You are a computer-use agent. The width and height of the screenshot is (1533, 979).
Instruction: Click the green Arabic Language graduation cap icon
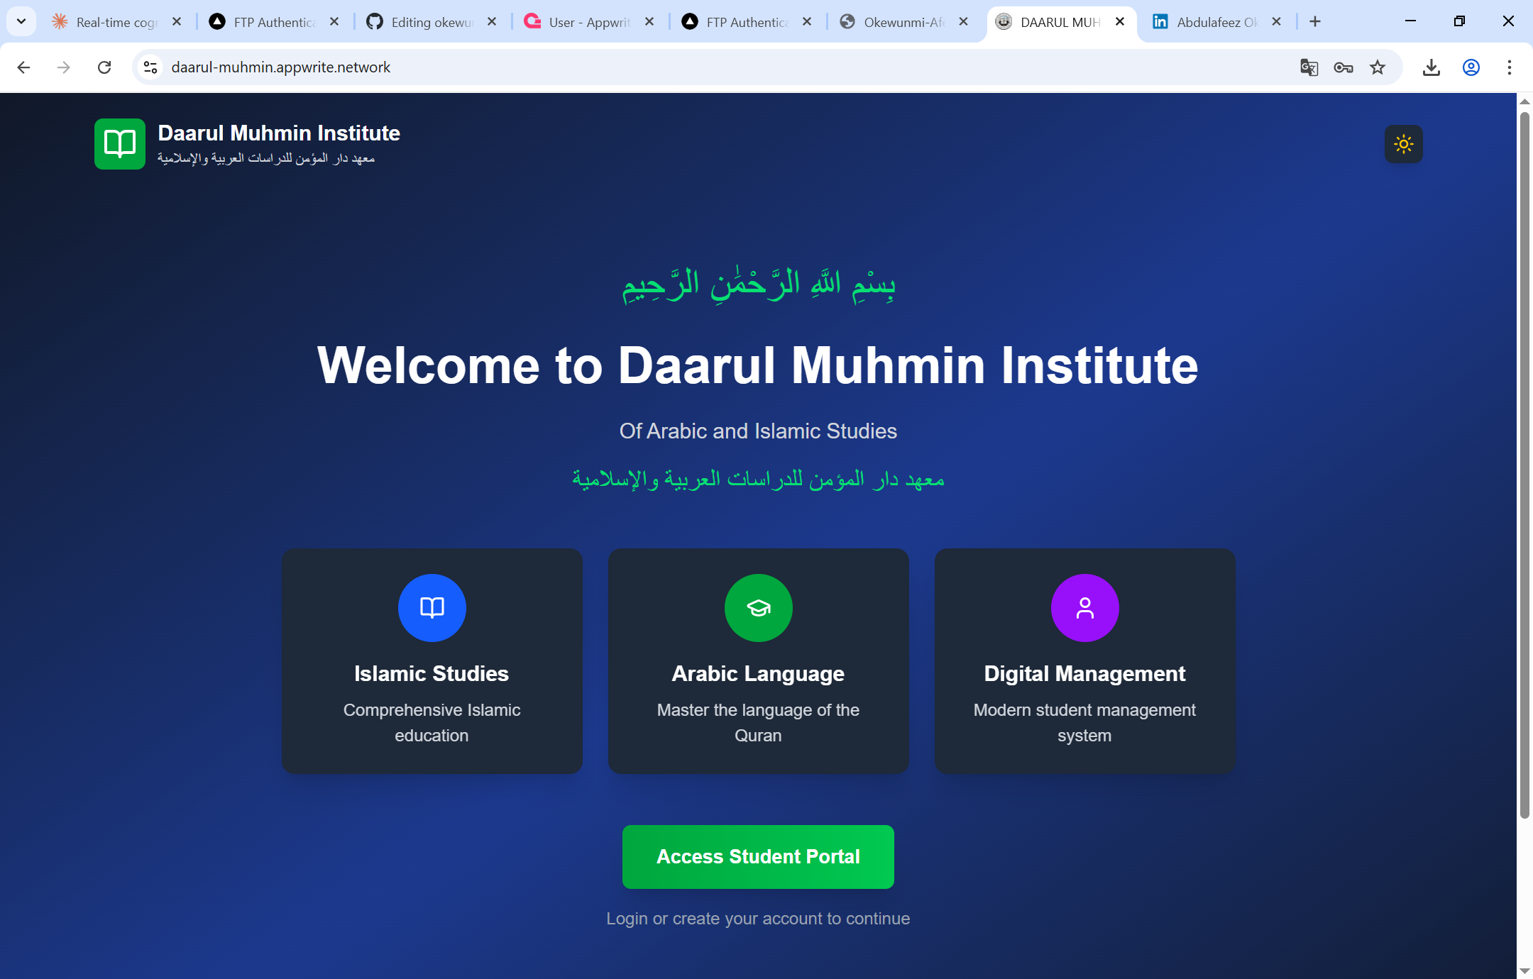point(758,608)
